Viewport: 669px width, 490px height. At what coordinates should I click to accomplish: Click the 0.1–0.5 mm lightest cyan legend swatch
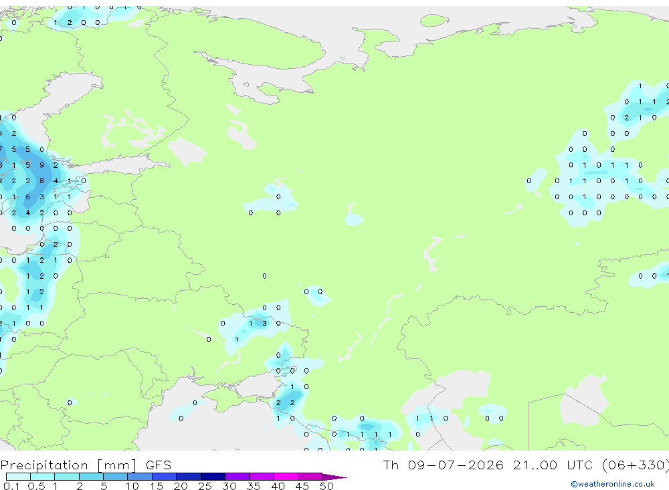pos(18,477)
